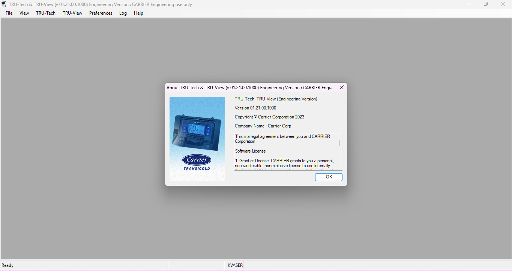Screen dimensions: 512x271
Task: Click the Copyright Carrier Corporation 2023 line
Action: coord(269,117)
